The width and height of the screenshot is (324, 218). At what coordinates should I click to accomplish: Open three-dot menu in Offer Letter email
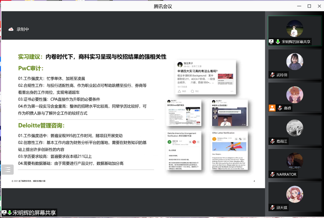tap(245, 139)
